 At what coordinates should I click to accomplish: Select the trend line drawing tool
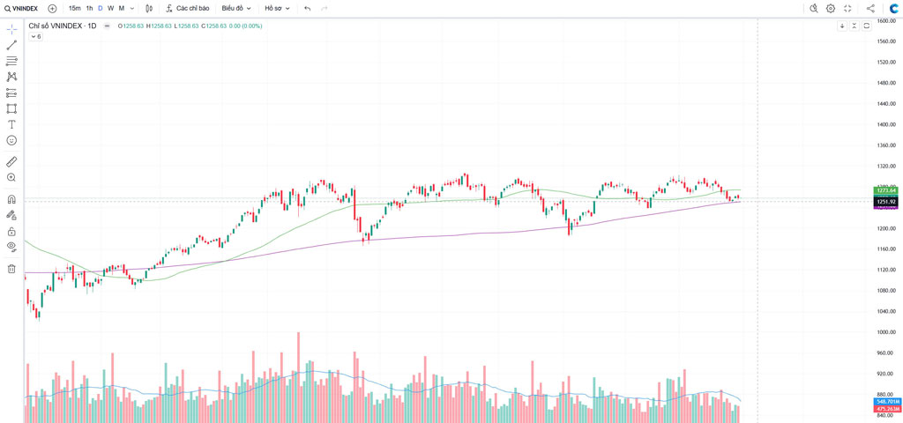click(x=11, y=45)
